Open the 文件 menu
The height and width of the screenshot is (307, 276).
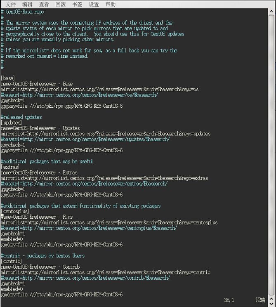click(x=10, y=4)
